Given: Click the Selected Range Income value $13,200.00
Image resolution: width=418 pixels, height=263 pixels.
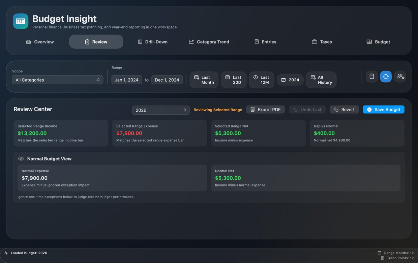Looking at the screenshot, I should 32,133.
